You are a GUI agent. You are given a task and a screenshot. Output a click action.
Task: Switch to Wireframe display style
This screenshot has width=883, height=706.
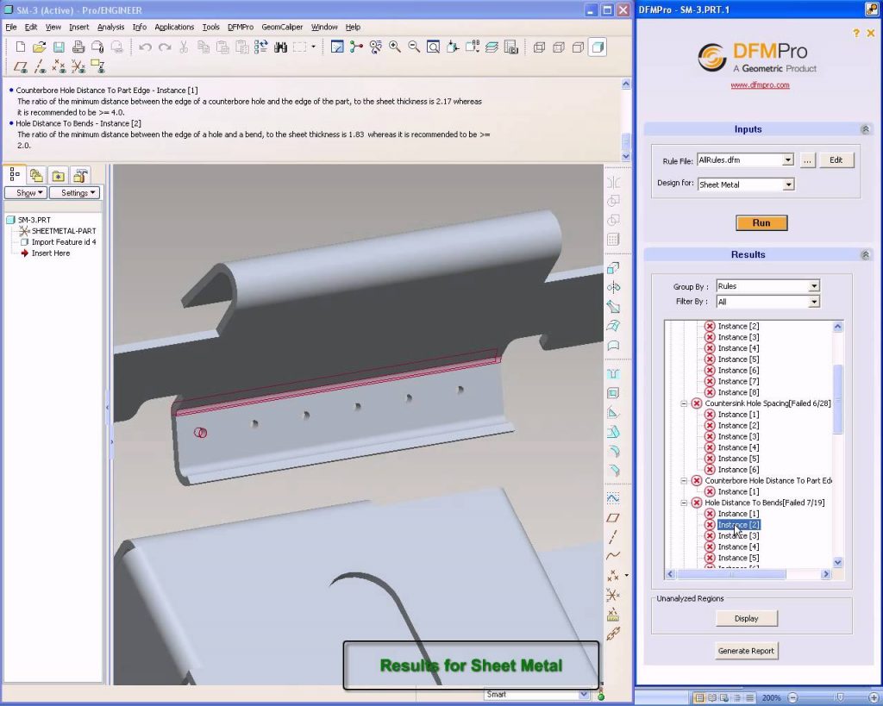click(x=539, y=47)
